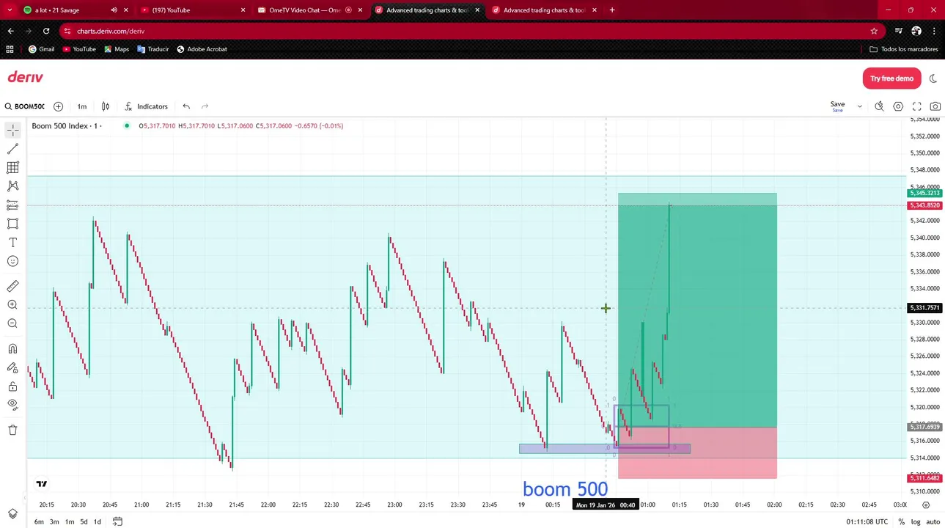Screen dimensions: 945x528
Task: Open the candlestick chart style menu
Action: pyautogui.click(x=106, y=106)
